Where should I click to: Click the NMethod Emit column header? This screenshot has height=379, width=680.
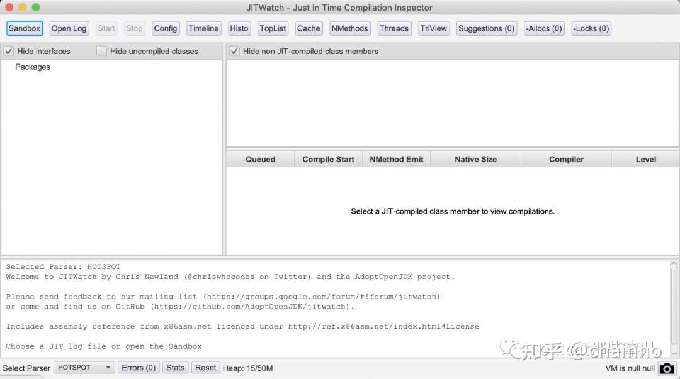coord(397,160)
